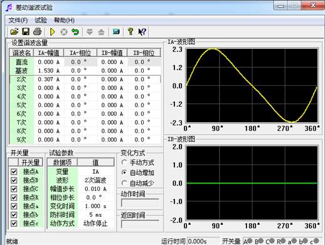
Task: Click the 变量 value cell IA
Action: pos(96,172)
